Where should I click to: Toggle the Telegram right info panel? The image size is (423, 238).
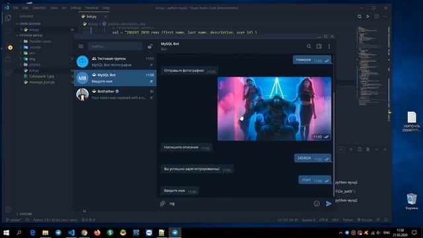click(319, 46)
